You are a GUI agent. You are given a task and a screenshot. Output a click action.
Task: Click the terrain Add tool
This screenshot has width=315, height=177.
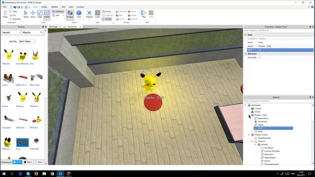coord(119,15)
